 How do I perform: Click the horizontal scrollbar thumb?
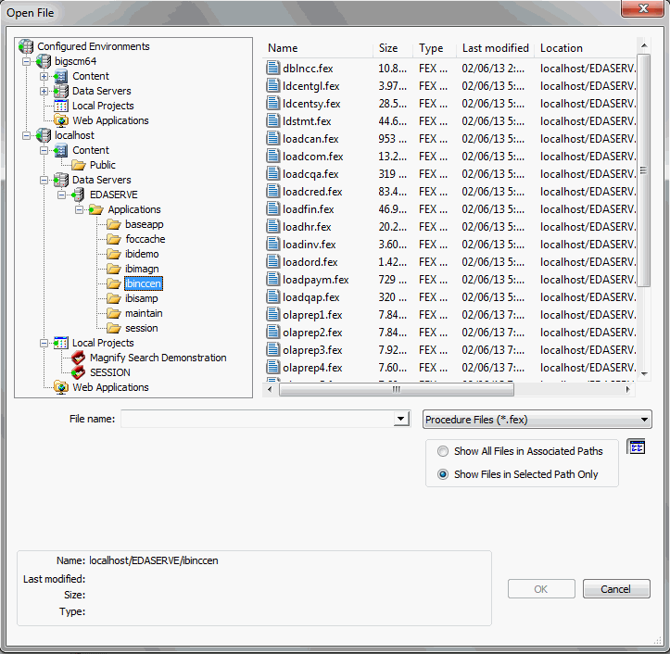click(x=396, y=389)
